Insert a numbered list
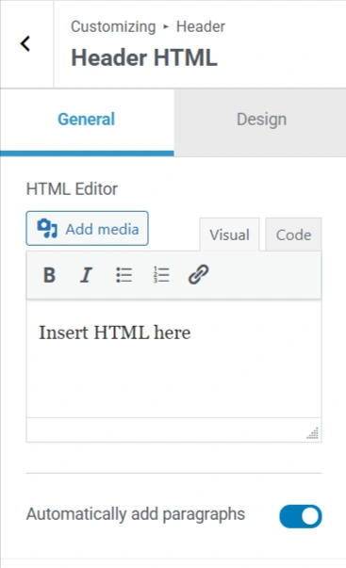The height and width of the screenshot is (568, 346). [161, 275]
